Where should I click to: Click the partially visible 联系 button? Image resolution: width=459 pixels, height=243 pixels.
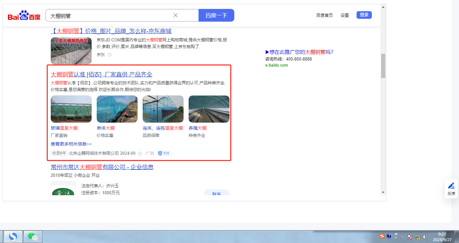coord(217,192)
